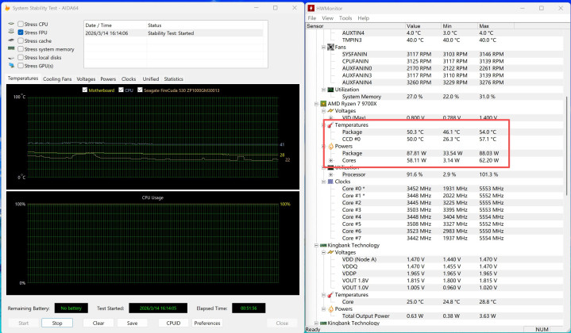Collapse the Clocks section in HWMonitor
The image size is (571, 333).
[322, 181]
